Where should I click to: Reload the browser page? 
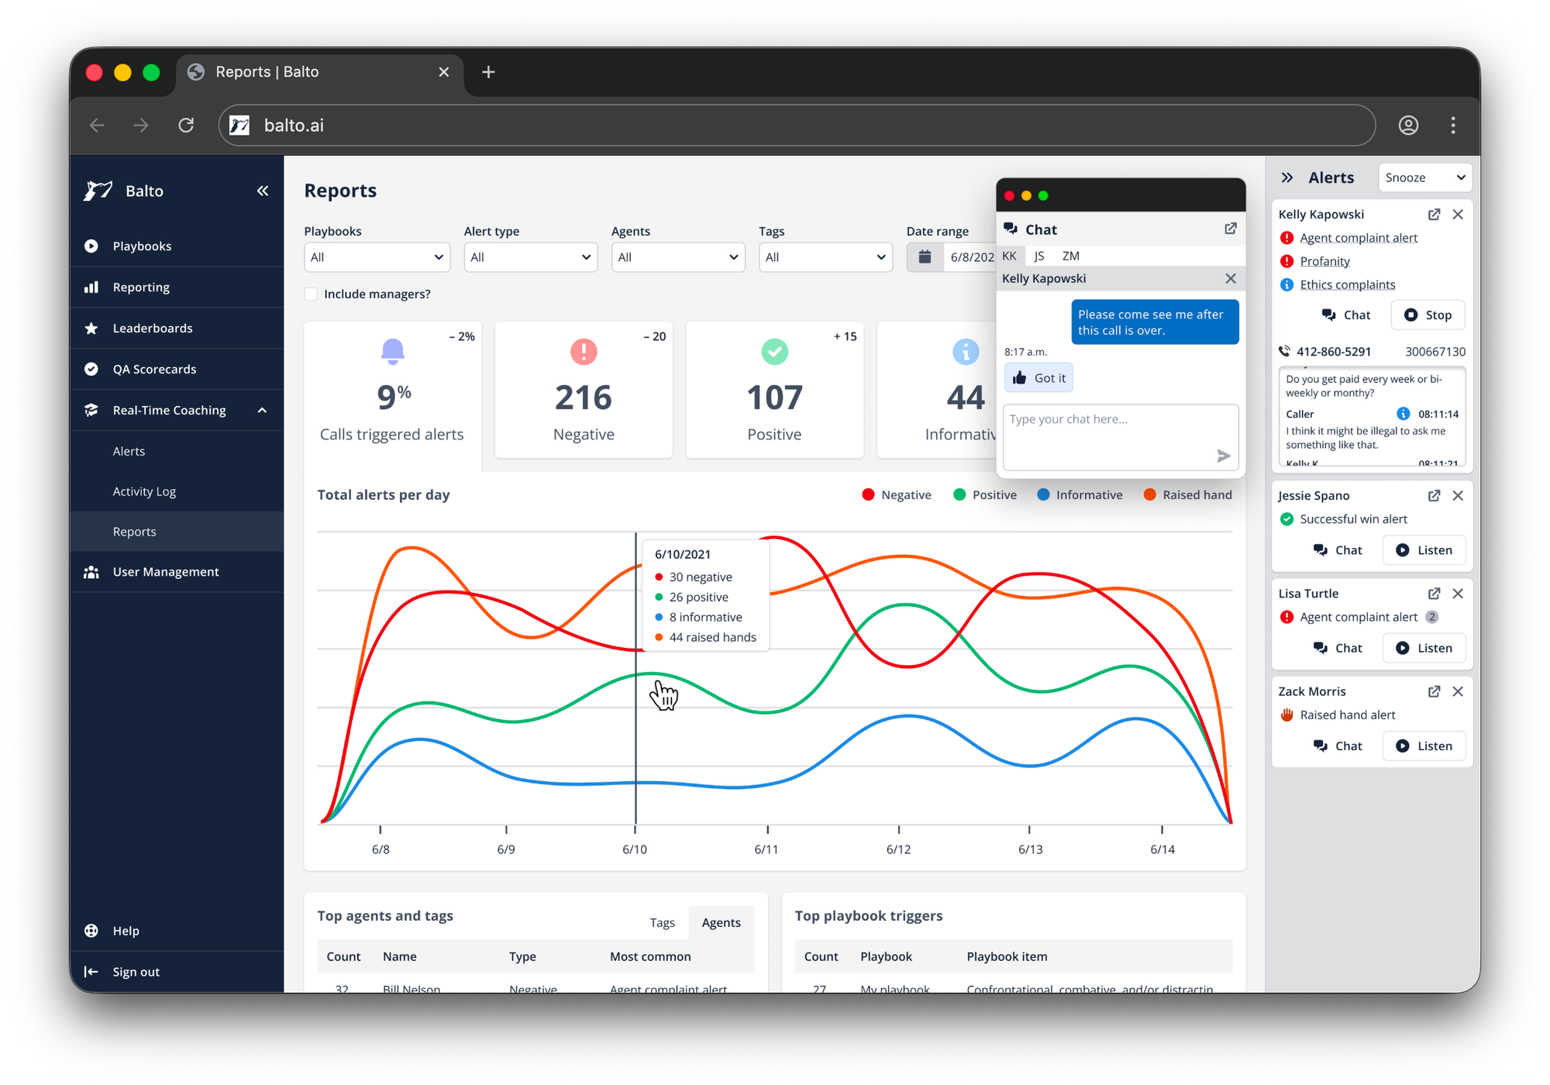186,126
